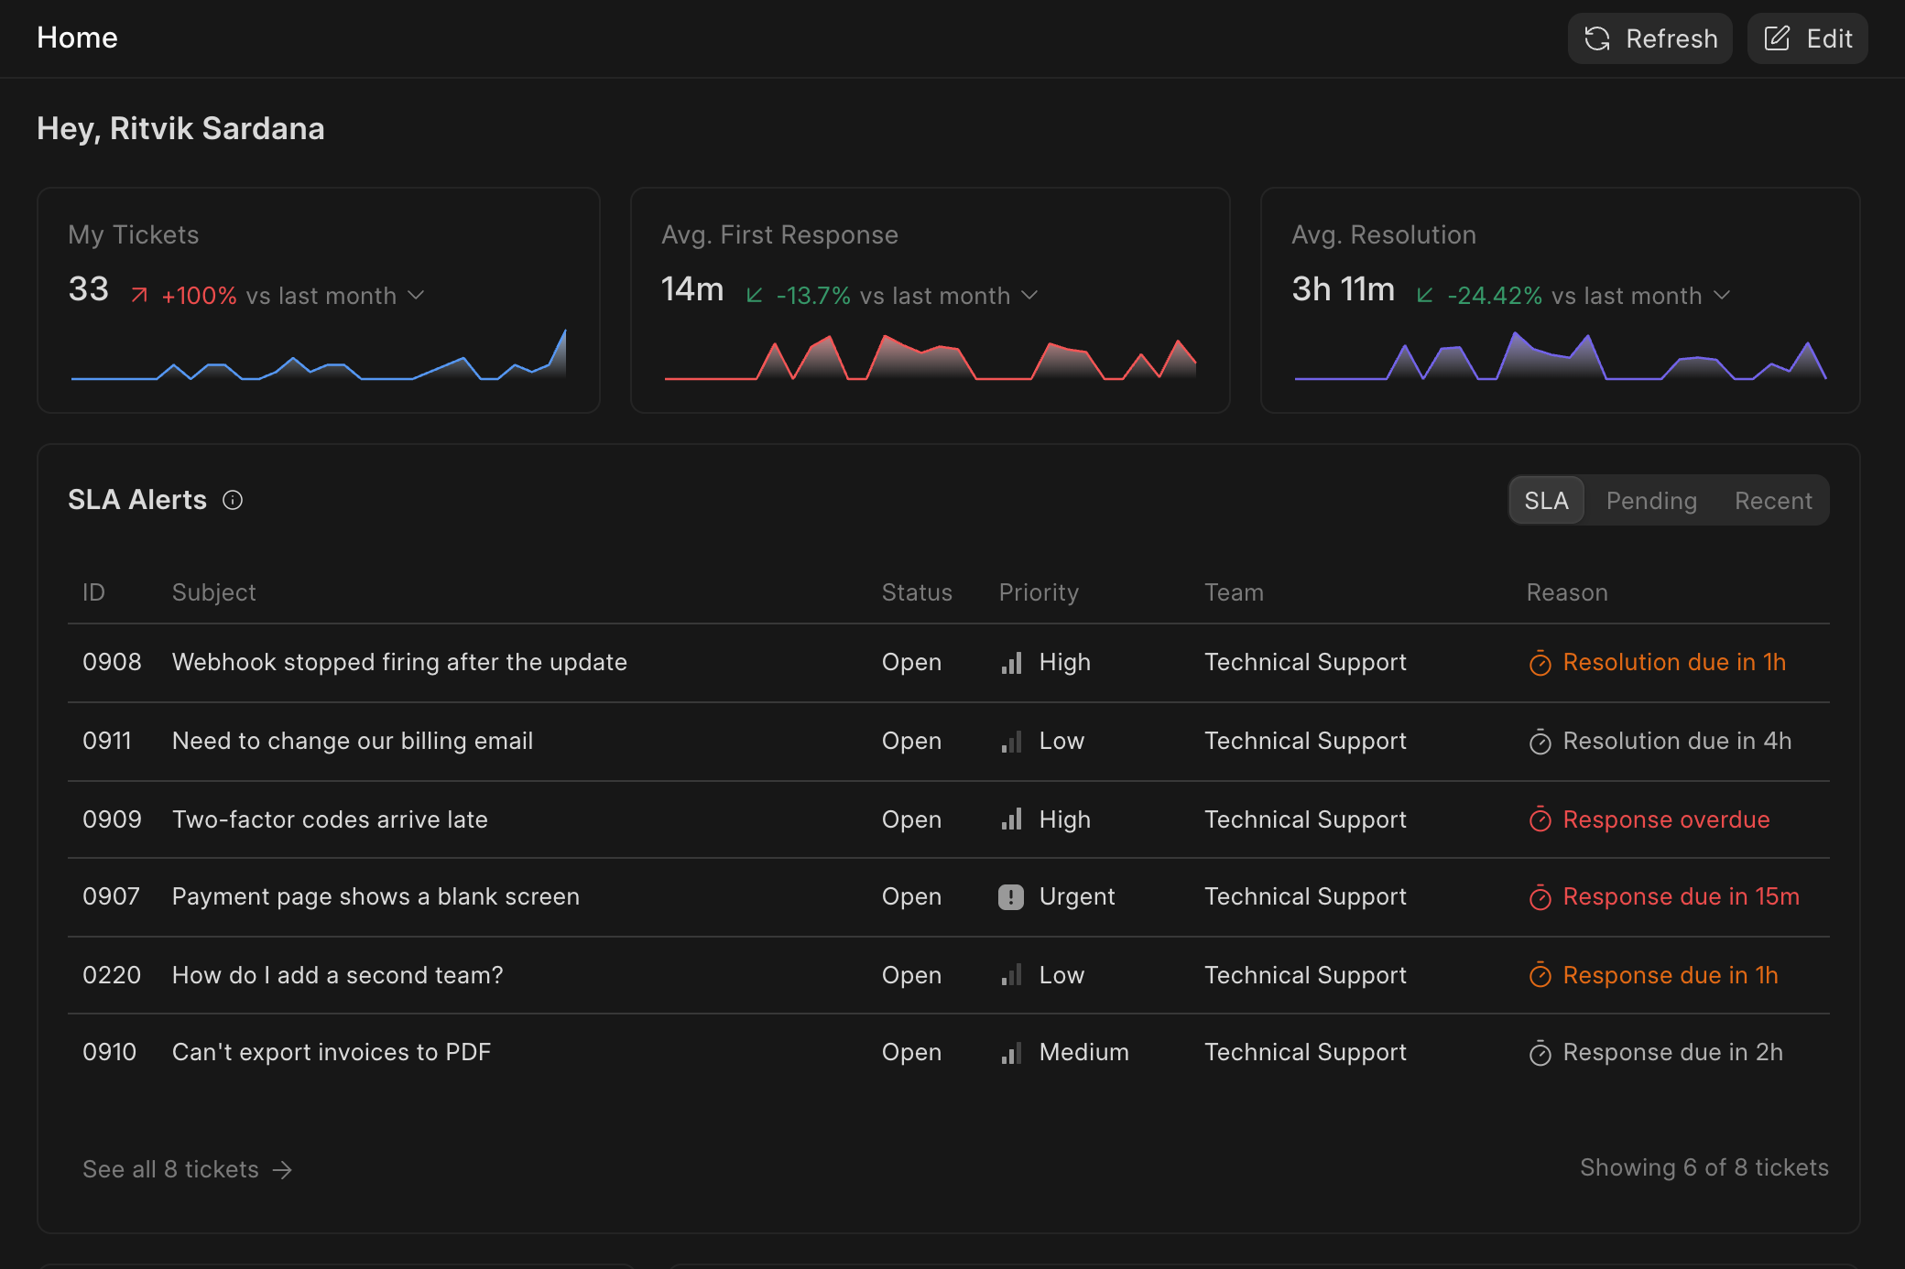
Task: Click the My Tickets sparkline chart
Action: click(x=319, y=354)
